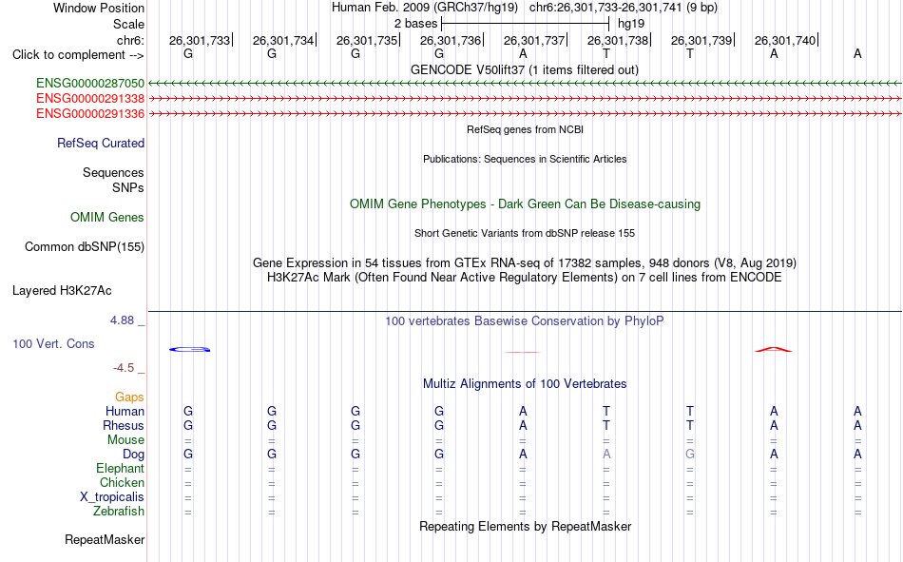
Task: Click the PhyloP conservation track title
Action: [525, 321]
